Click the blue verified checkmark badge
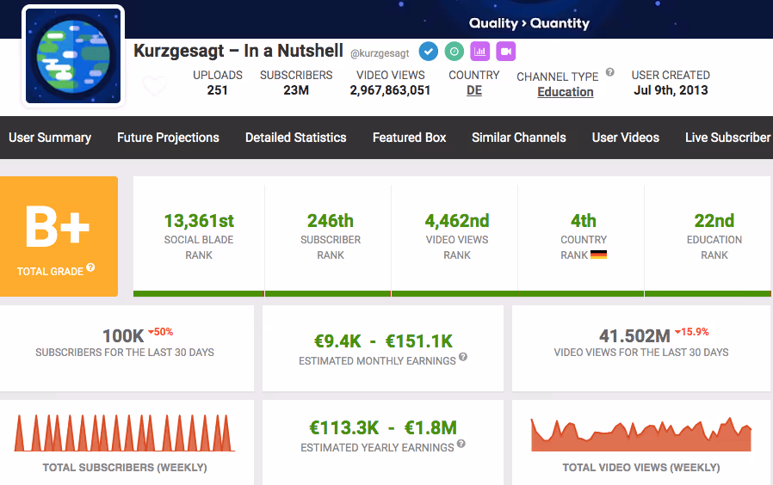Image resolution: width=773 pixels, height=485 pixels. [x=429, y=52]
